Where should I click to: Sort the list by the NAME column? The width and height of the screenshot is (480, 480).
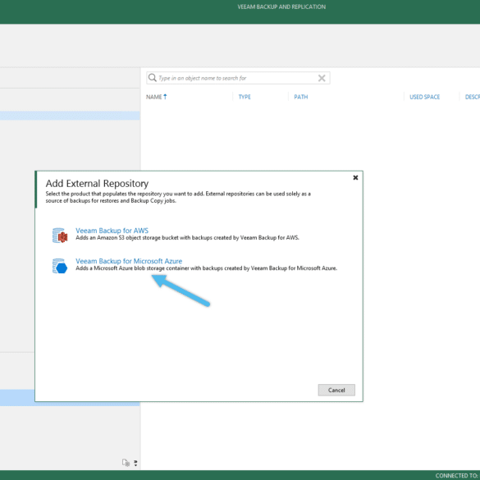point(153,97)
